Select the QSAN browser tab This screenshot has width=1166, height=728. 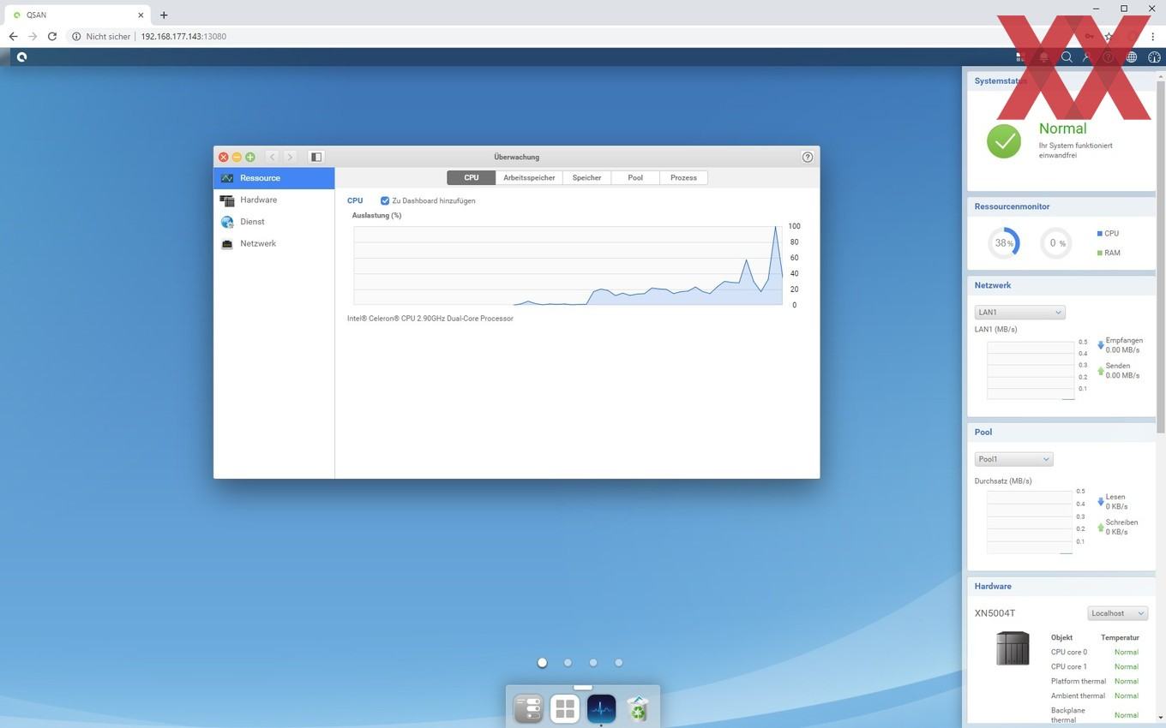click(77, 15)
